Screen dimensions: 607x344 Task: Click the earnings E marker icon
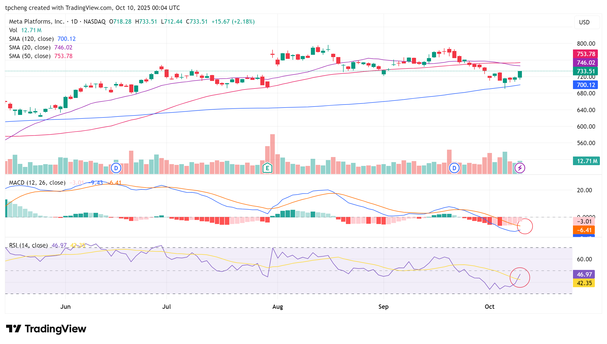tap(267, 168)
